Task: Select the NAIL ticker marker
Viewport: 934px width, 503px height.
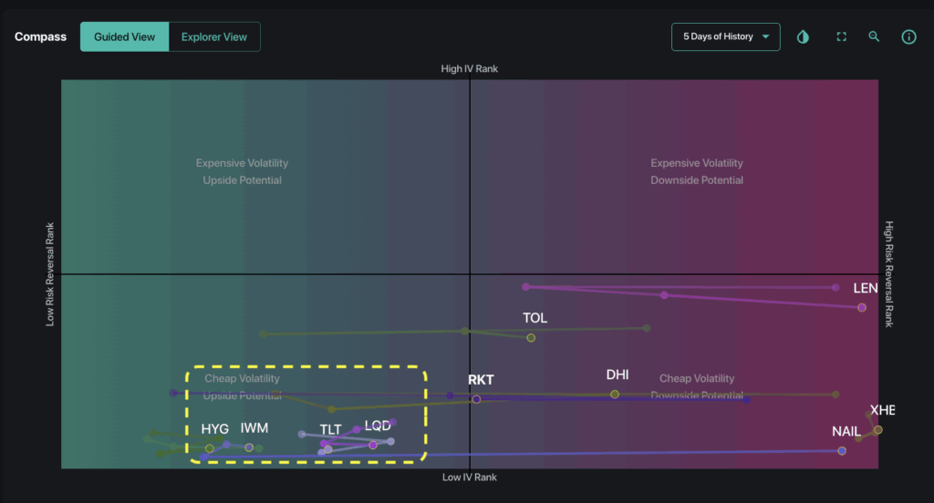Action: [842, 450]
